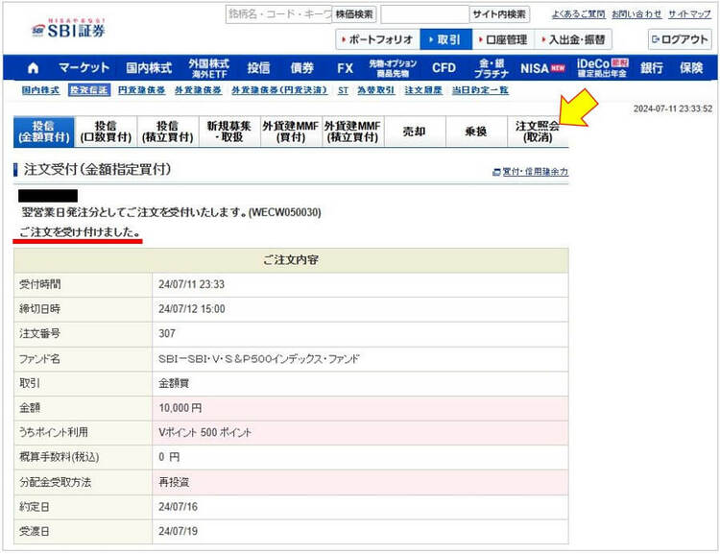Screen dimensions: 720x554
Task: Open the ポートフォリオ button
Action: [x=377, y=39]
